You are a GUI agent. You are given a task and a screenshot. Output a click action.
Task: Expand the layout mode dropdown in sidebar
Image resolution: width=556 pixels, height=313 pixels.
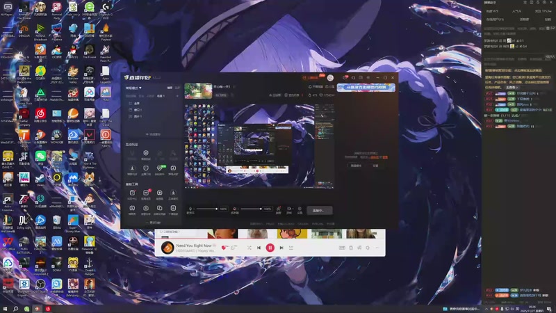point(133,88)
